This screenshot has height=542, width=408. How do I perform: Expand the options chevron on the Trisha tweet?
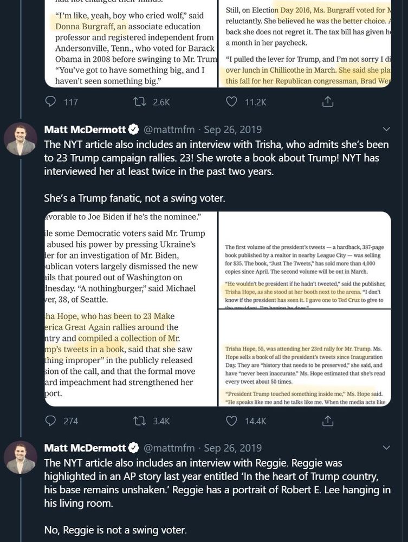tap(386, 130)
